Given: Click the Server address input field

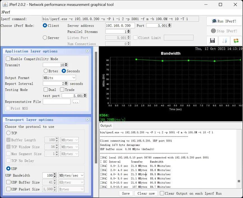Looking at the screenshot, I should click(120, 25).
